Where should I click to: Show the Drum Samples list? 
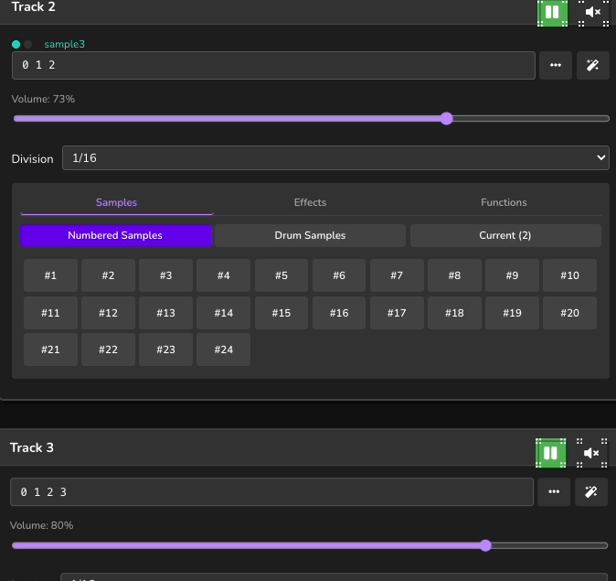tap(310, 235)
